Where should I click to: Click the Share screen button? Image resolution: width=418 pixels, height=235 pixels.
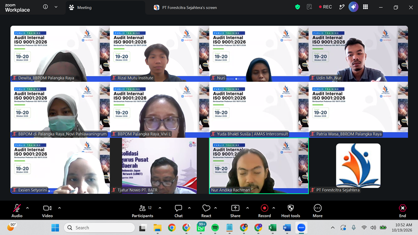(x=235, y=211)
